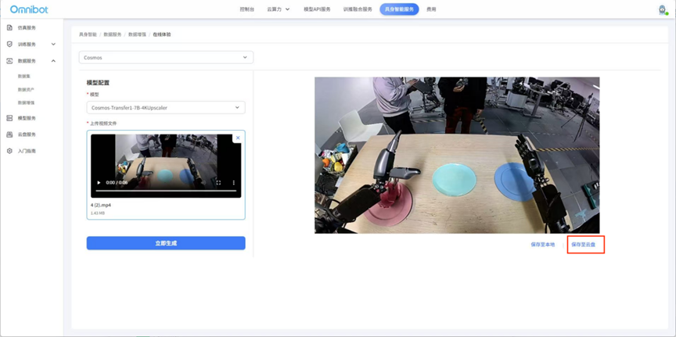Open the Cosmos selection dropdown
This screenshot has width=676, height=337.
tap(166, 57)
